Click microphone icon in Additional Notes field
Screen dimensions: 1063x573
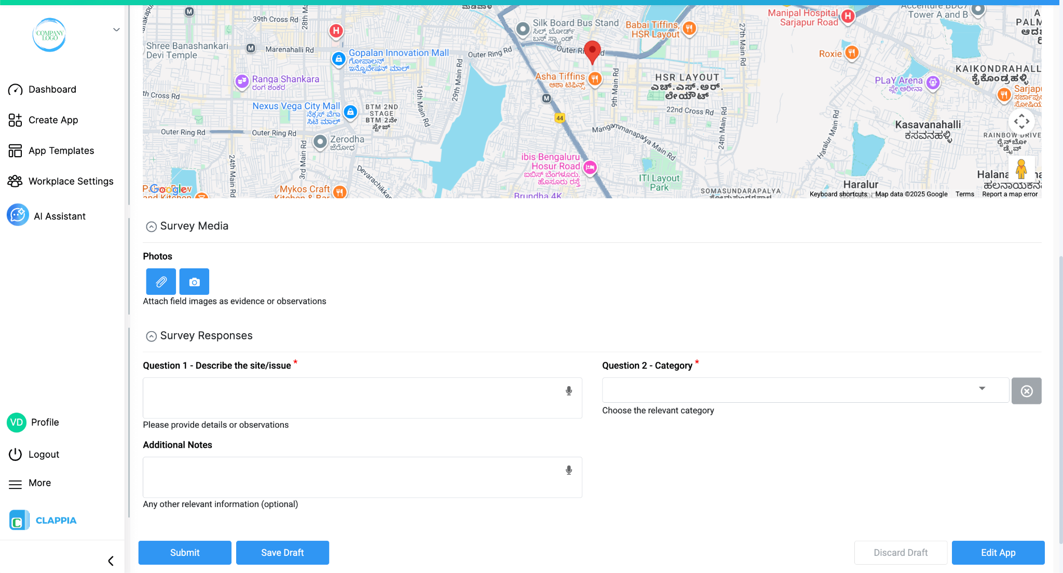(x=569, y=470)
